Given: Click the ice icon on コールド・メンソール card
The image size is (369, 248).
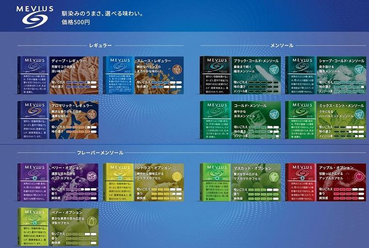Looking at the screenshot, I should (x=274, y=114).
